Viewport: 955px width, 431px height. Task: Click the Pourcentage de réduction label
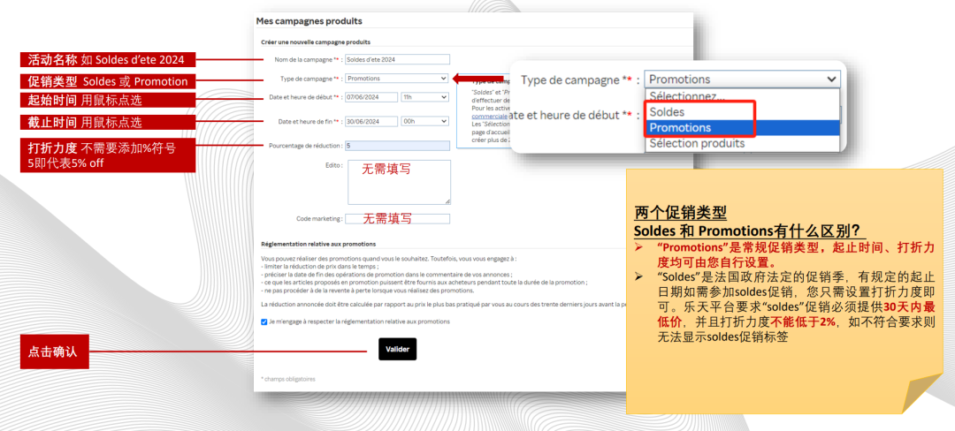(305, 146)
